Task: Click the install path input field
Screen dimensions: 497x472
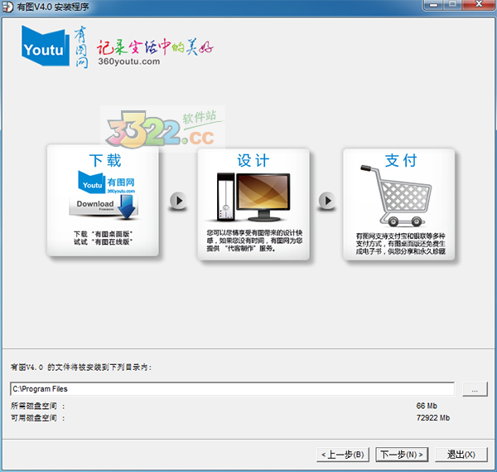Action: 232,389
